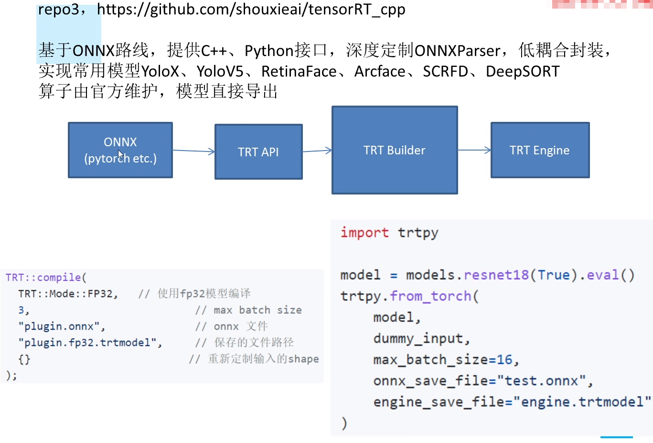Screen dimensions: 653x443
Task: Click 'dummy_input,' argument line
Action: click(422, 338)
